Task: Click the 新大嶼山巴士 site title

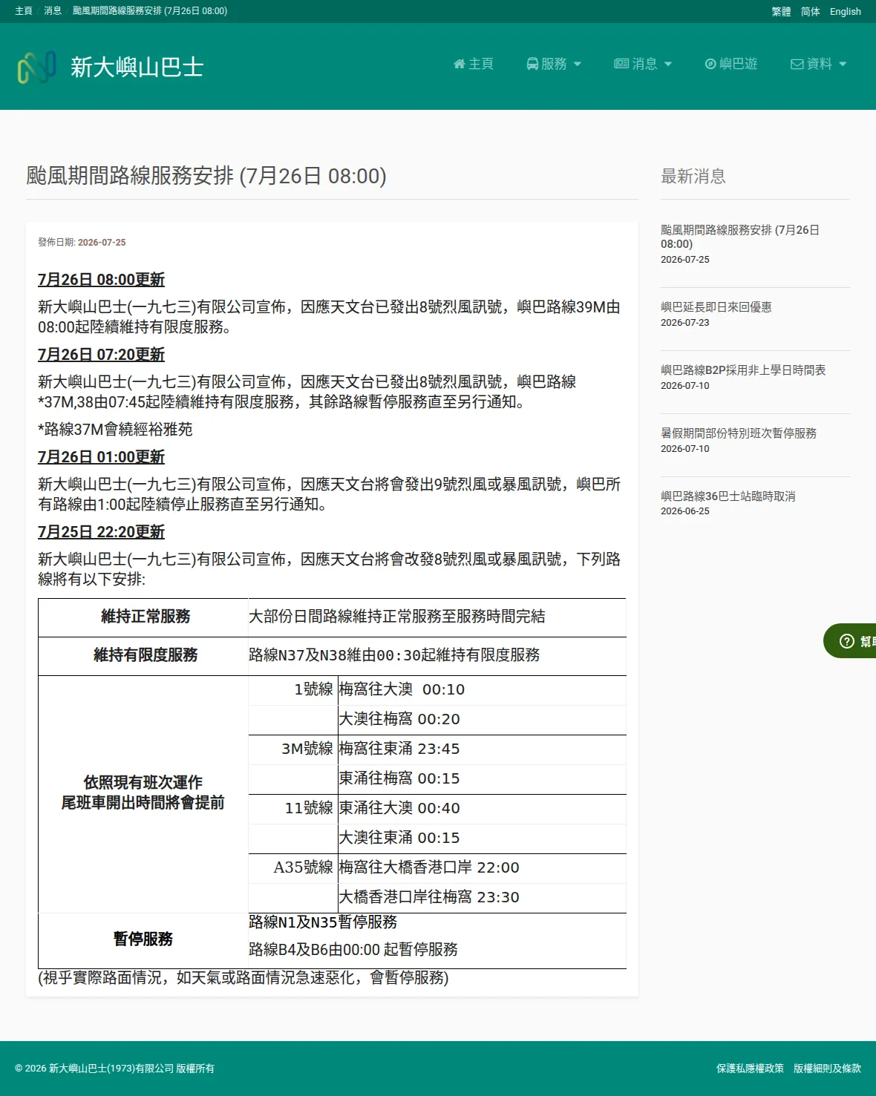Action: 137,68
